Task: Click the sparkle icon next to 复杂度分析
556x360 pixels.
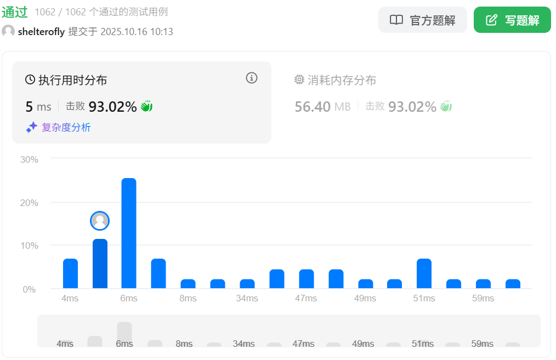Action: click(x=31, y=127)
